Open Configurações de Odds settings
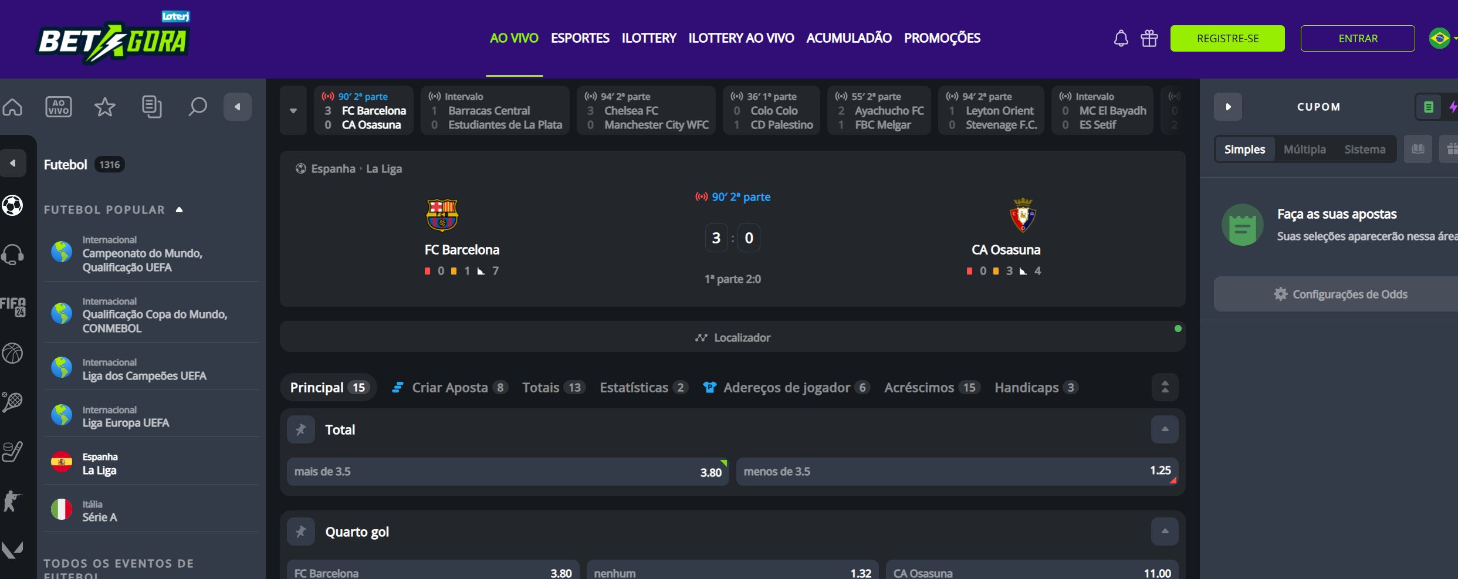This screenshot has height=579, width=1458. tap(1341, 294)
